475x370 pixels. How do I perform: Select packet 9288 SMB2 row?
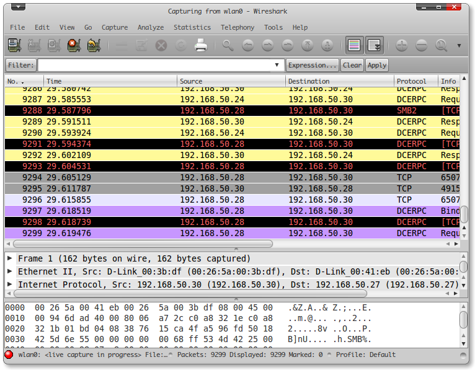click(232, 110)
